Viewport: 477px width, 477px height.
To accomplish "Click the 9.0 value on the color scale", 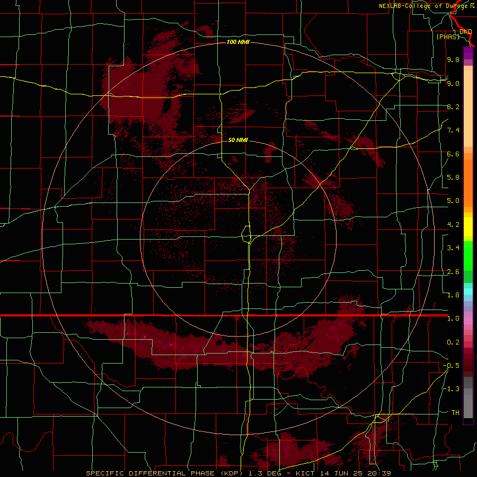I will click(x=453, y=83).
